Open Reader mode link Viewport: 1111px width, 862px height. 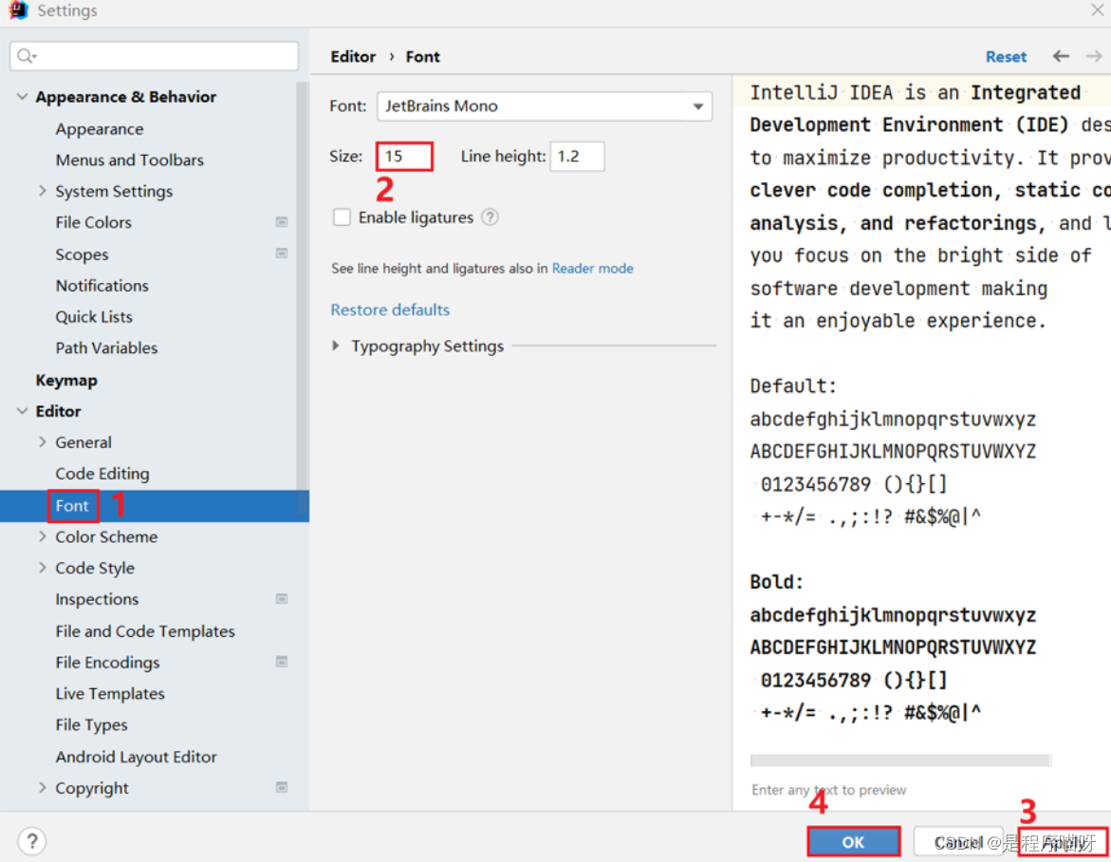(x=592, y=268)
